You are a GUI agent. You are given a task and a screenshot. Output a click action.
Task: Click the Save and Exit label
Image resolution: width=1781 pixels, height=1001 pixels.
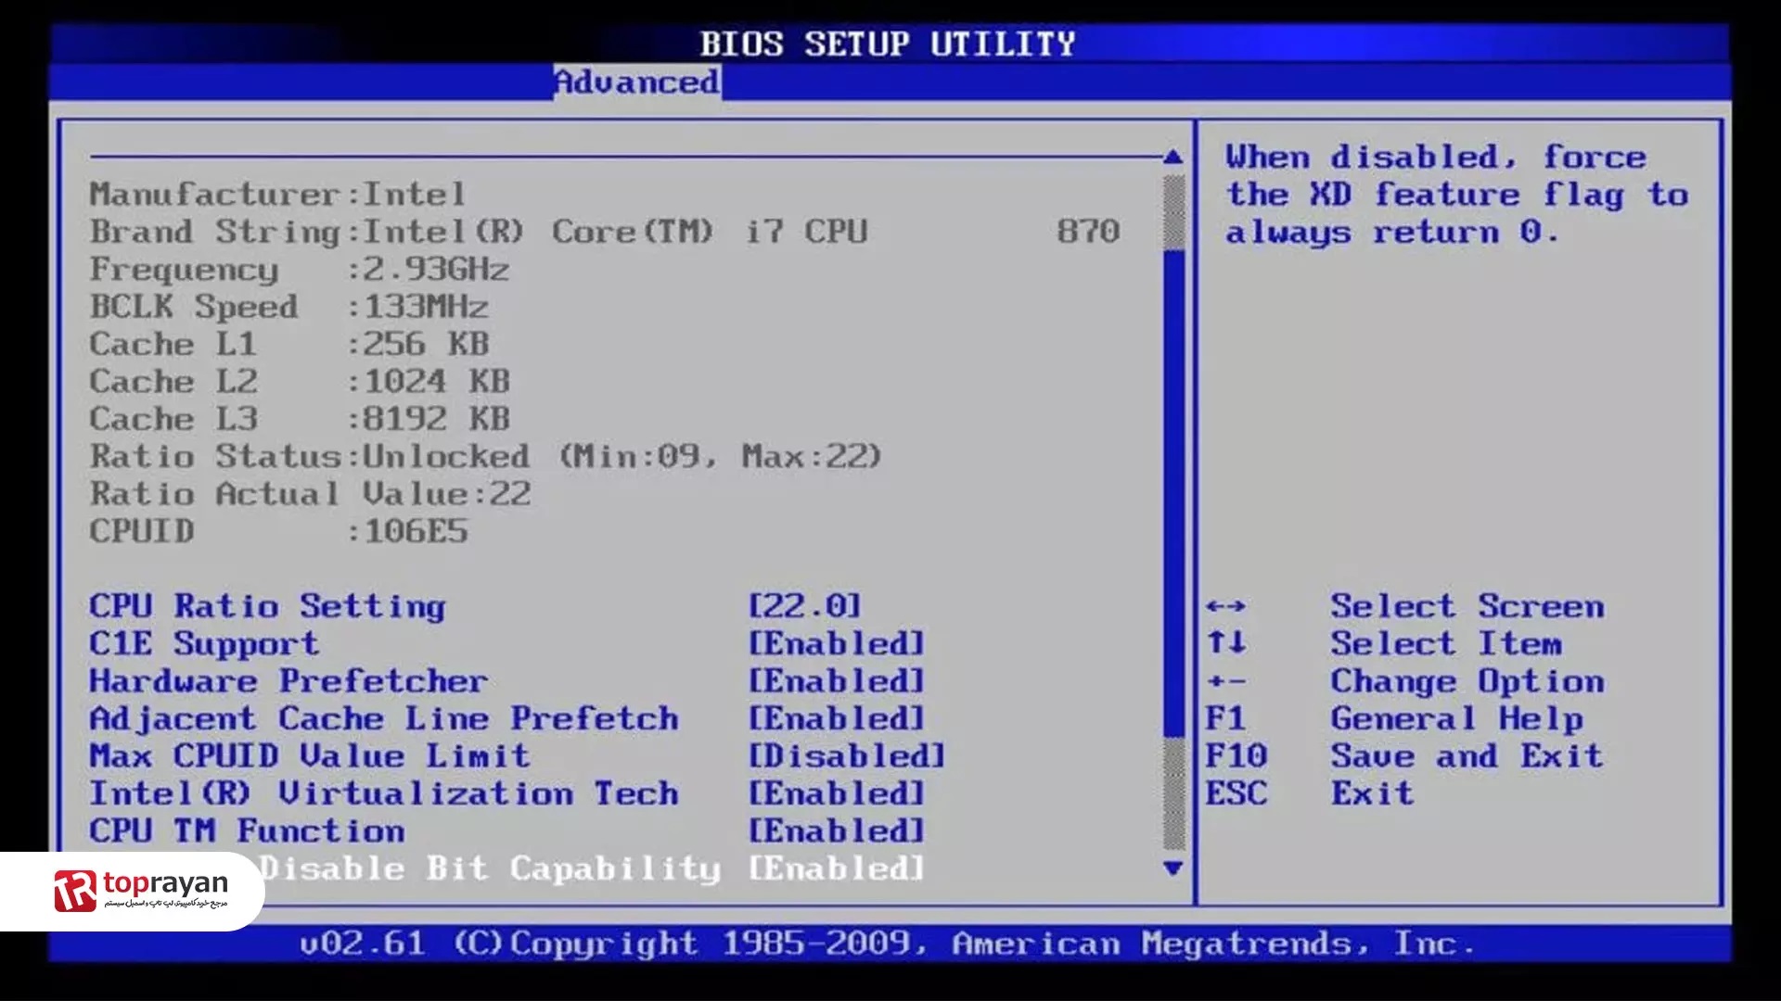(x=1467, y=755)
